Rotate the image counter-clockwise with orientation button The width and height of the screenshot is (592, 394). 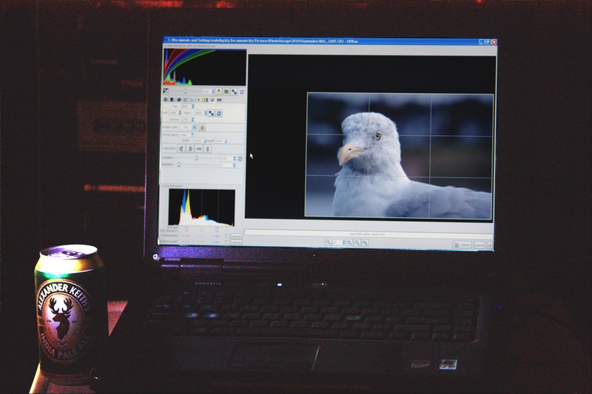tap(181, 148)
